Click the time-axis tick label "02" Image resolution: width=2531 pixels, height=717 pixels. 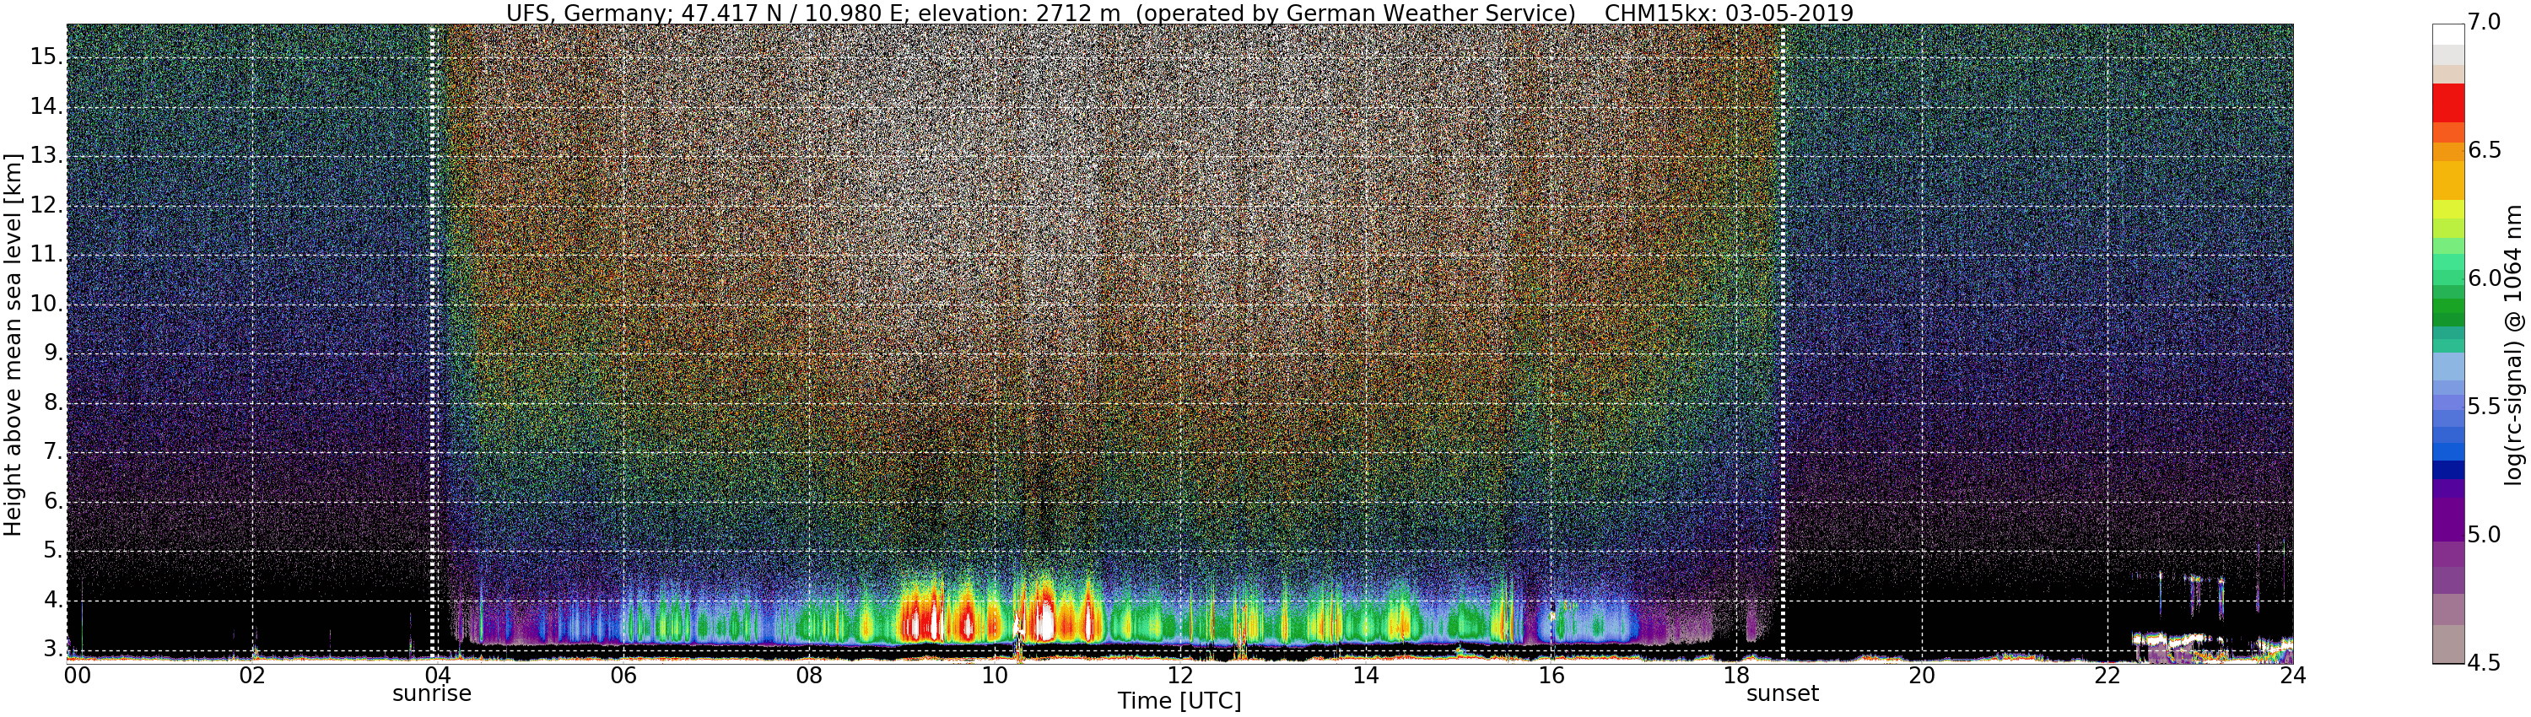(252, 675)
